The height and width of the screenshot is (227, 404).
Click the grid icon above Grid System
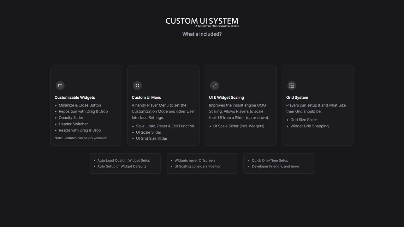(x=292, y=85)
